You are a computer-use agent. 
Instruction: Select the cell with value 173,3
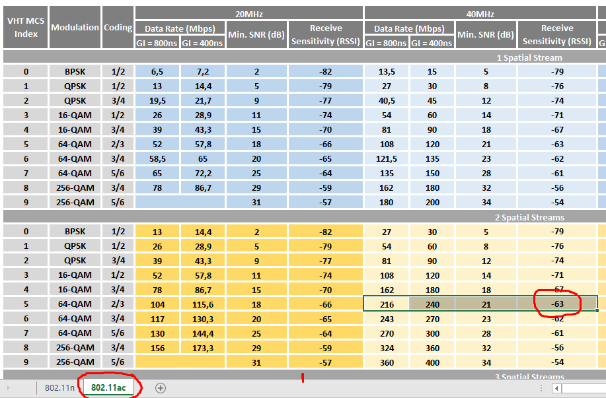(x=202, y=348)
